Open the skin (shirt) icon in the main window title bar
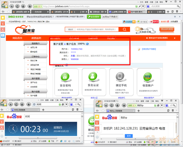The image size is (183, 147). 166,2
